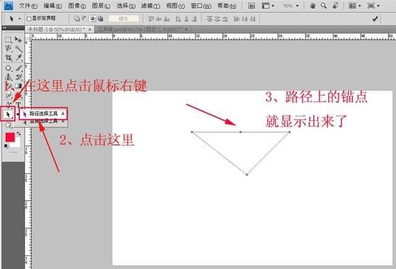Click the Photoshop Ps logo icon
The height and width of the screenshot is (269, 396).
(9, 6)
